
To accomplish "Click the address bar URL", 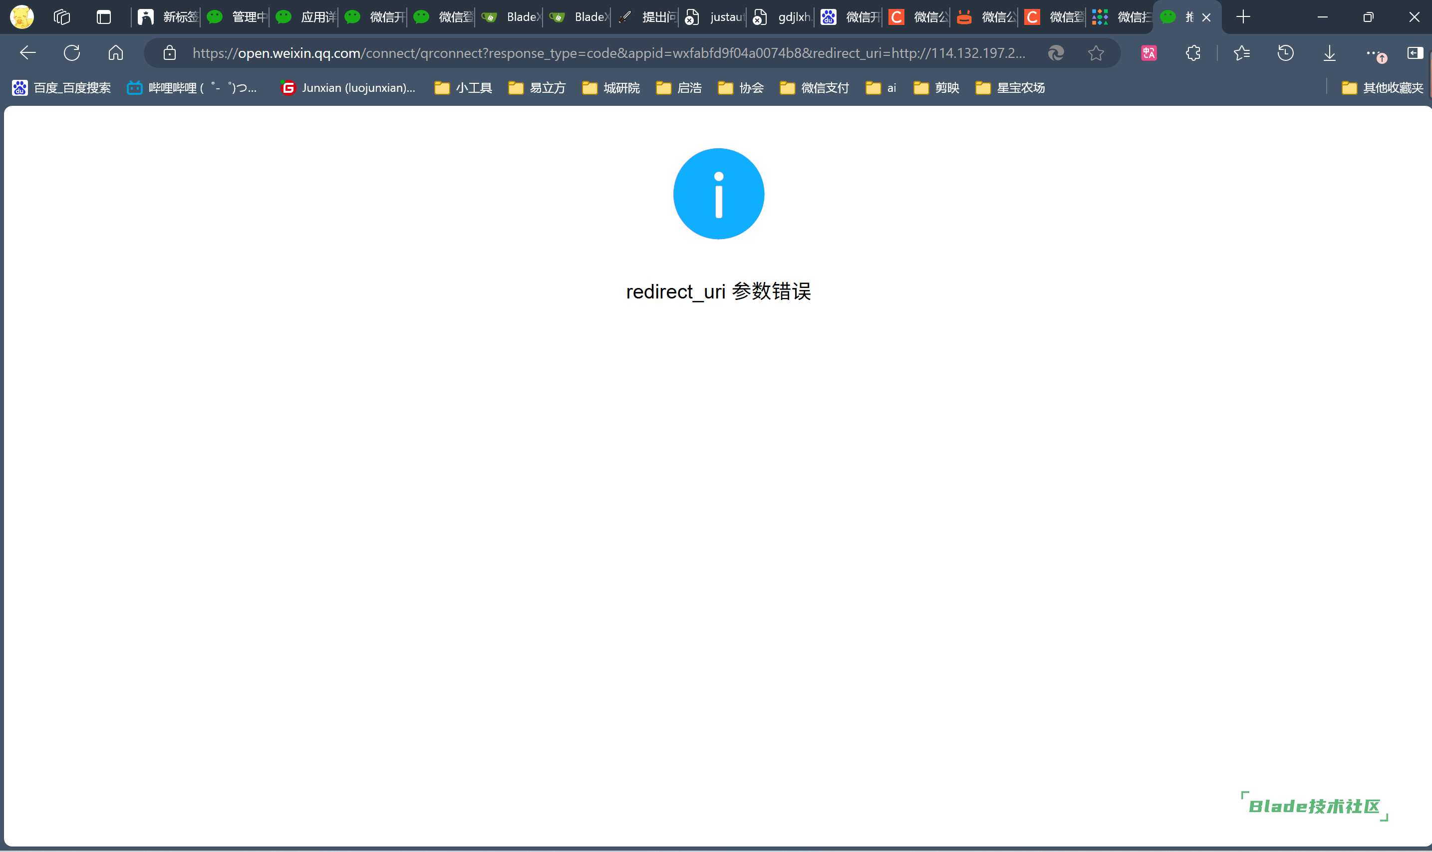I will tap(608, 53).
